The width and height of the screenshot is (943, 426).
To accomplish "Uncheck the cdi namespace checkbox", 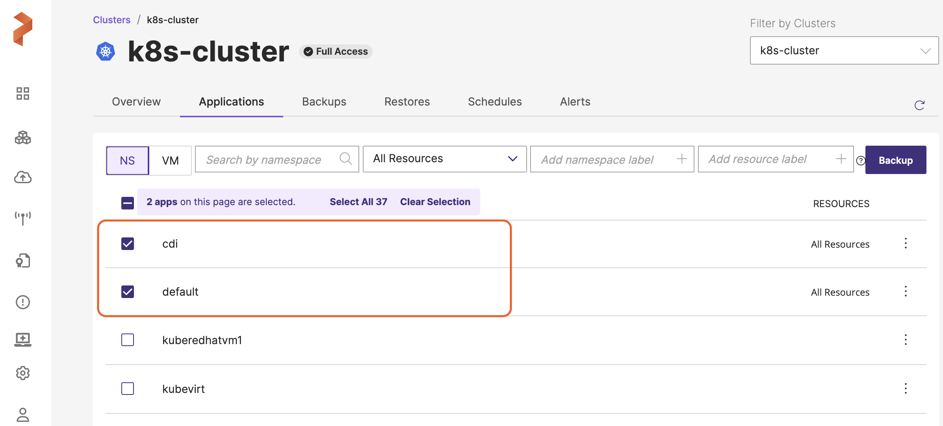I will pyautogui.click(x=128, y=244).
